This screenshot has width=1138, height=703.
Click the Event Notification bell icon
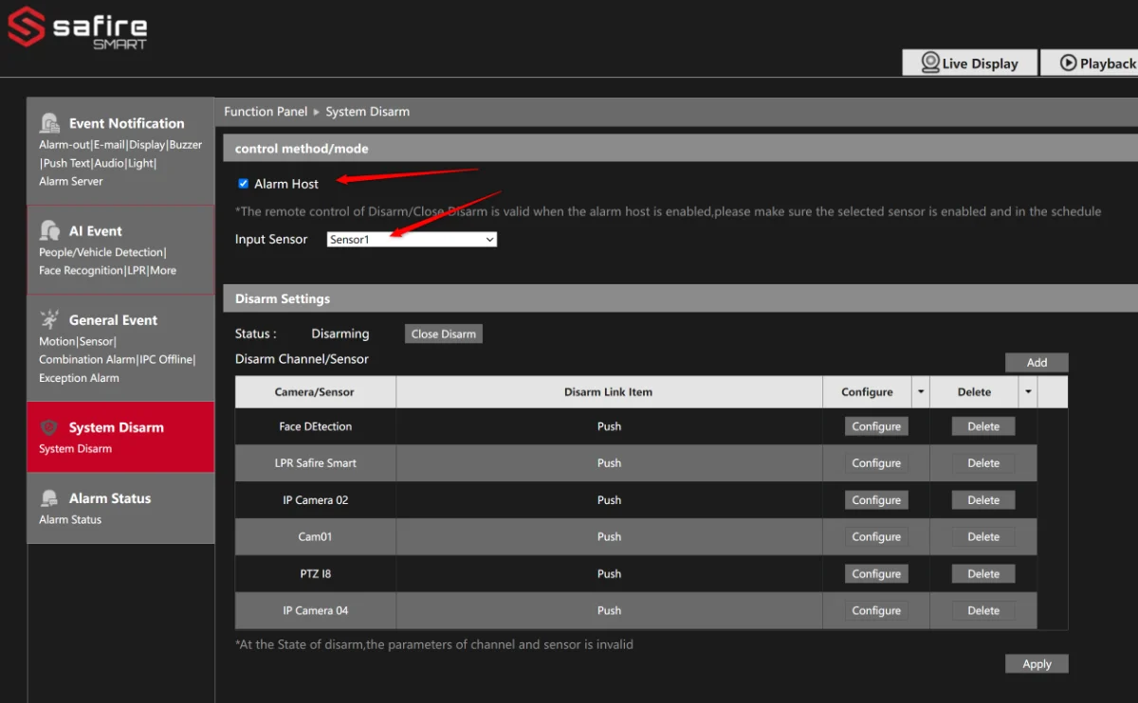[x=50, y=123]
